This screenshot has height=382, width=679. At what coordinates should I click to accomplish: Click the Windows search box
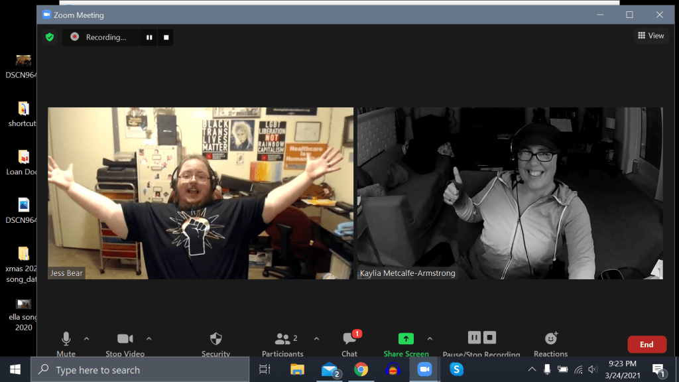(x=140, y=370)
